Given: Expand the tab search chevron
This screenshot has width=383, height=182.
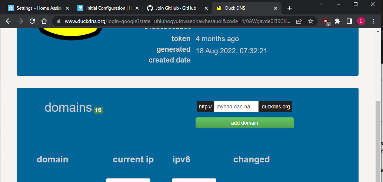Looking at the screenshot, I should 322,4.
